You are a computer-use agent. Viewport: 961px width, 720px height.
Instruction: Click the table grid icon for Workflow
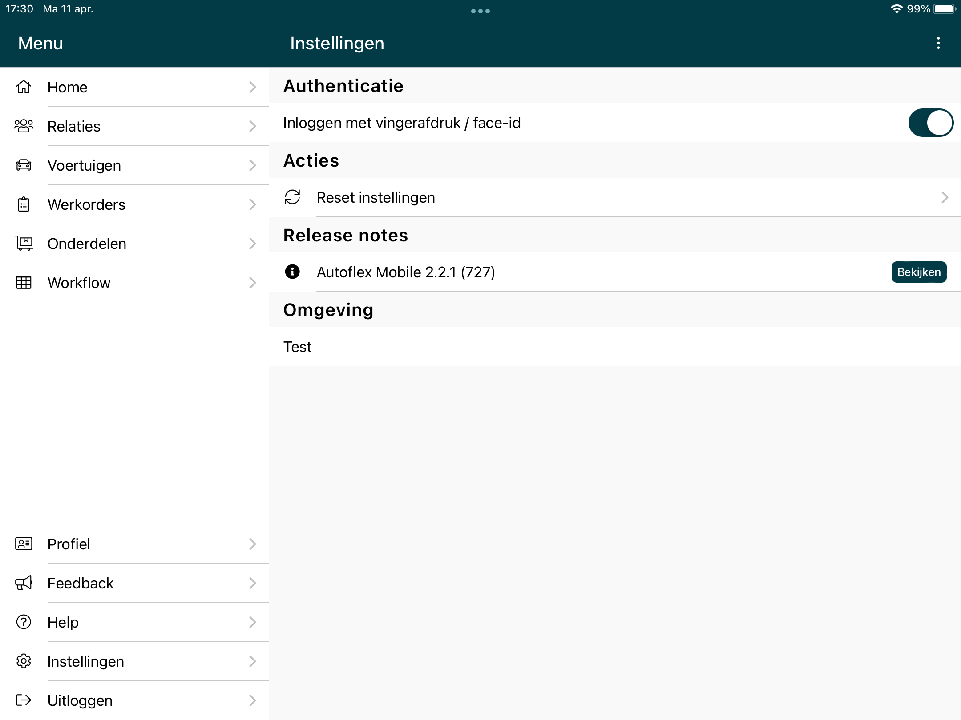click(x=24, y=283)
